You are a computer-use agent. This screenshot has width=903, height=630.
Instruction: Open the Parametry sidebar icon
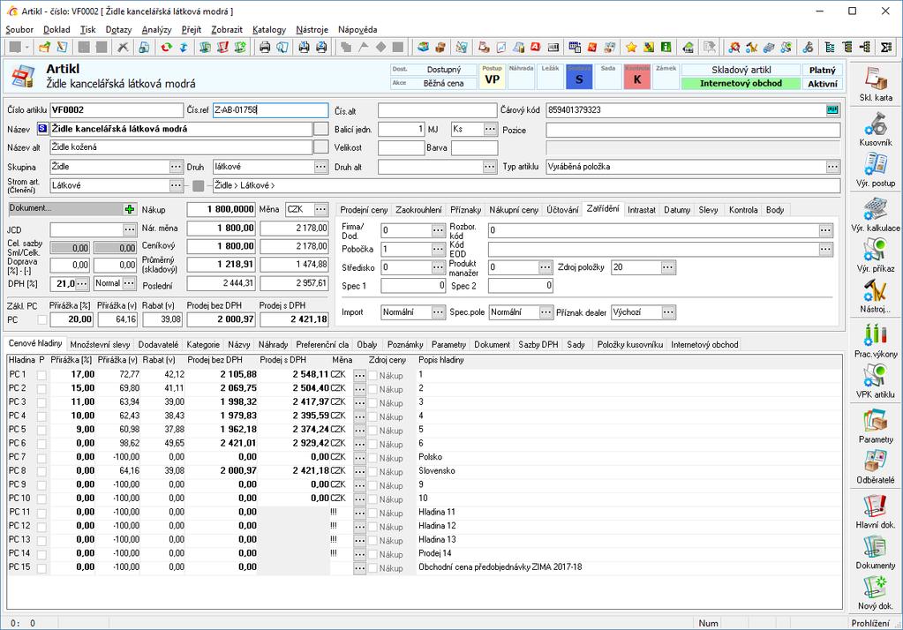(x=876, y=421)
